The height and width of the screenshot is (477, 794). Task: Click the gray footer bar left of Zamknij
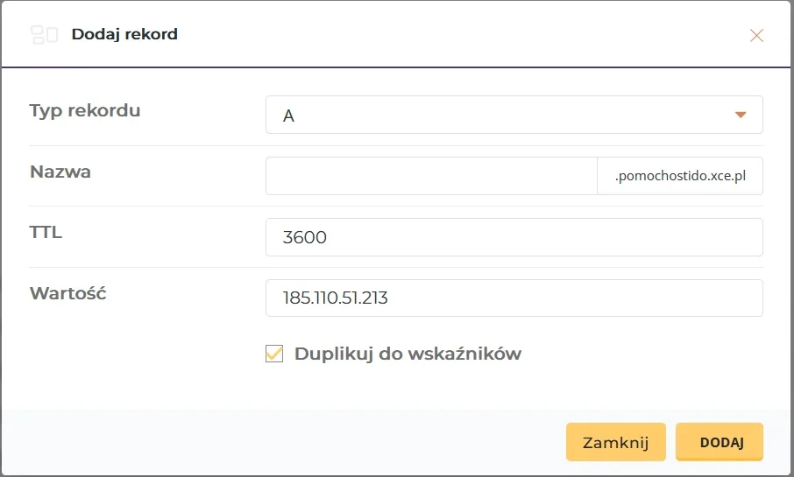[280, 441]
